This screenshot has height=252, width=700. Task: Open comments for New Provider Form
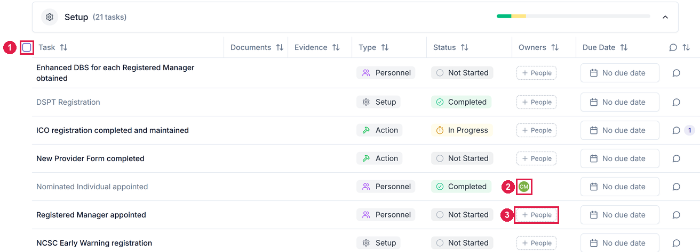(676, 158)
